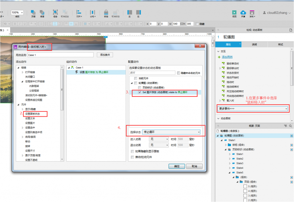Click the Bring to Front (顶层) icon
The image size is (294, 202).
coord(33,12)
